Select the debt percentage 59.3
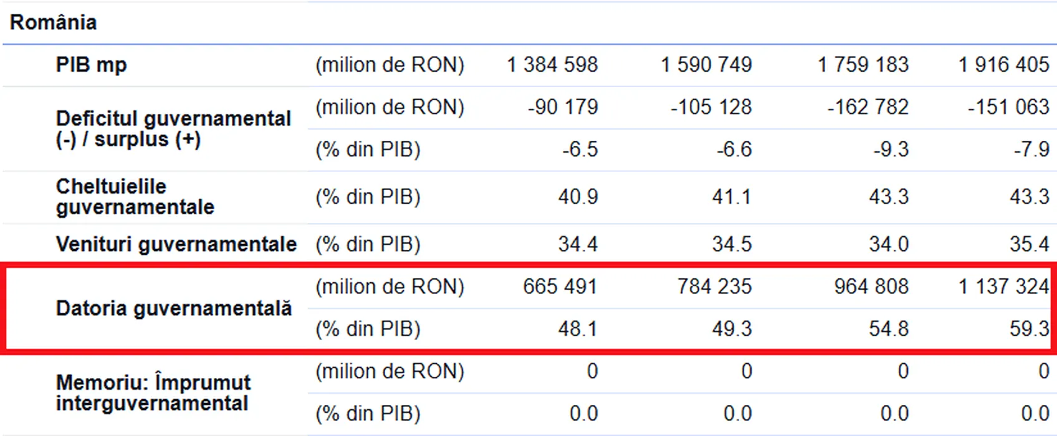1057x436 pixels. point(1029,329)
